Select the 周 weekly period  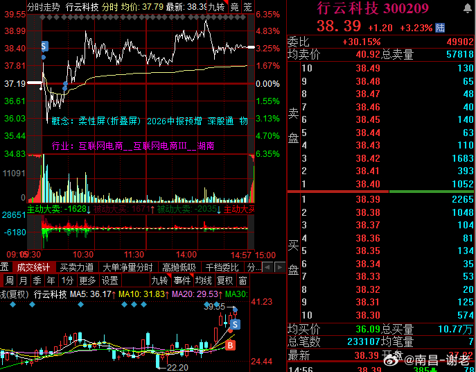(10, 280)
